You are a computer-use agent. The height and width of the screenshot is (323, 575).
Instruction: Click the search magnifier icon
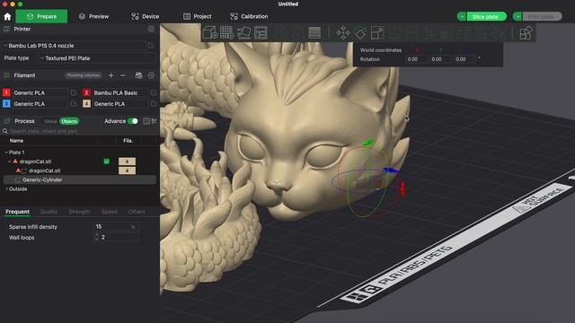coord(4,131)
